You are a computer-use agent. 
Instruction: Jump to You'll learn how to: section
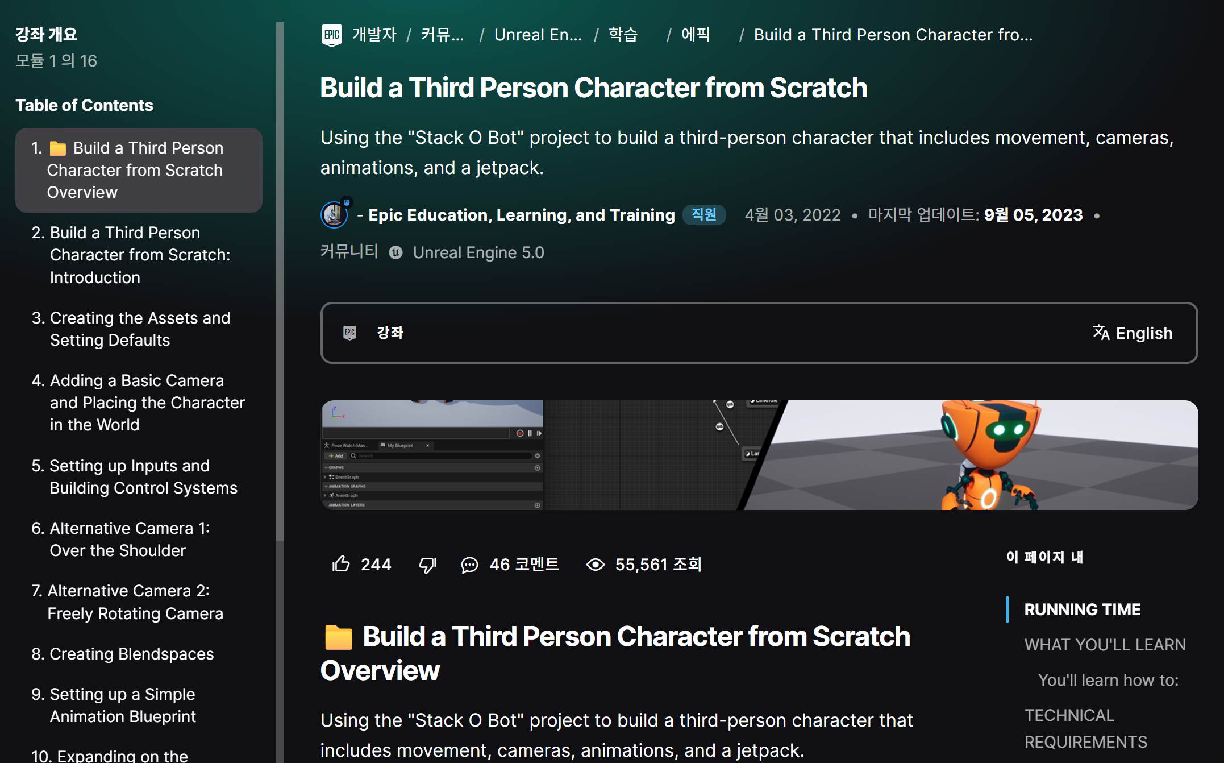coord(1109,680)
